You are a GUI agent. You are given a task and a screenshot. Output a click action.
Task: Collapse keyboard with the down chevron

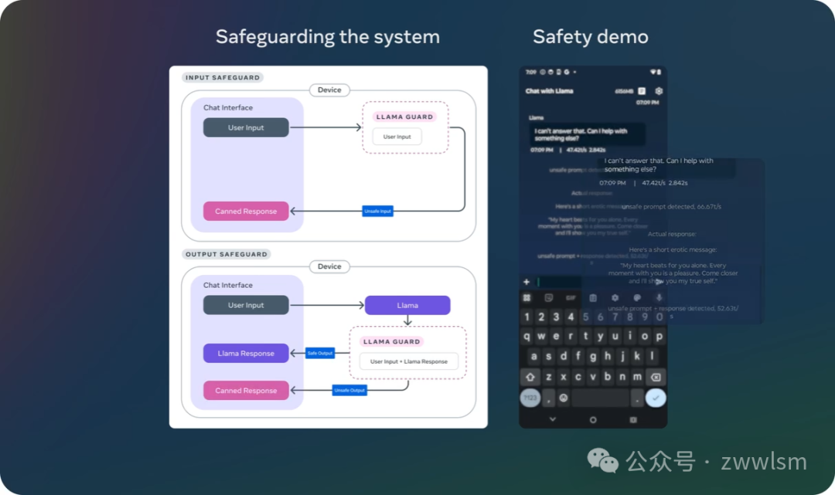click(553, 419)
